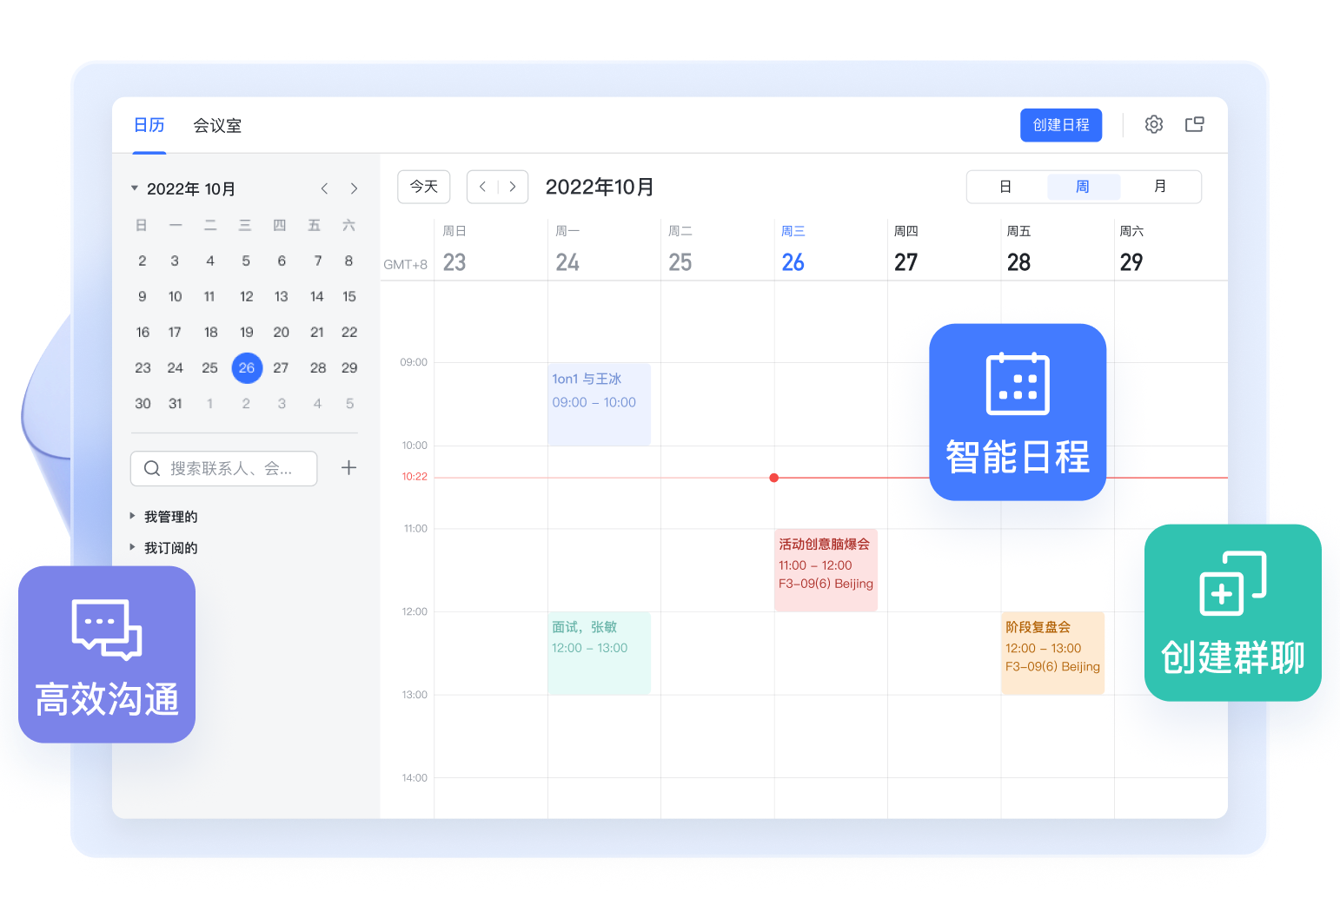Click the plus icon beside search box
The width and height of the screenshot is (1340, 918).
click(348, 468)
